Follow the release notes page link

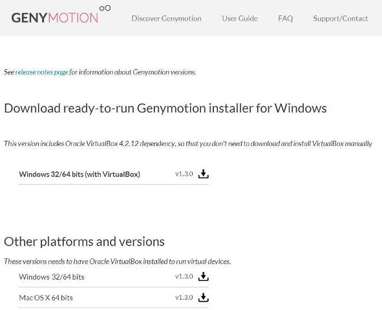point(41,72)
